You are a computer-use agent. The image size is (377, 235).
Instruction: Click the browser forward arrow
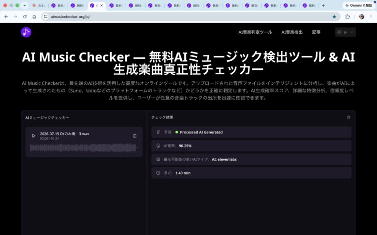click(x=15, y=17)
